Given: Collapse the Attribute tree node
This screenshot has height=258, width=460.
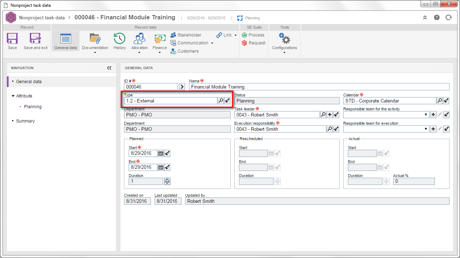Looking at the screenshot, I should pyautogui.click(x=13, y=96).
